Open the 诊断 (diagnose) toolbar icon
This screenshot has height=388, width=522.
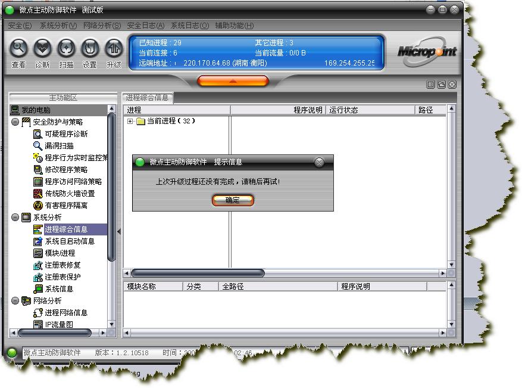tap(42, 48)
